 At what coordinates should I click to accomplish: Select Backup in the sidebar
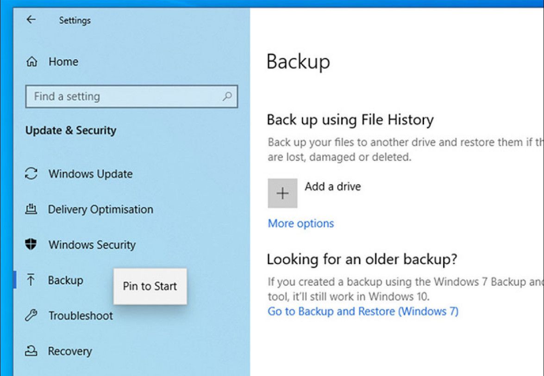pyautogui.click(x=66, y=280)
